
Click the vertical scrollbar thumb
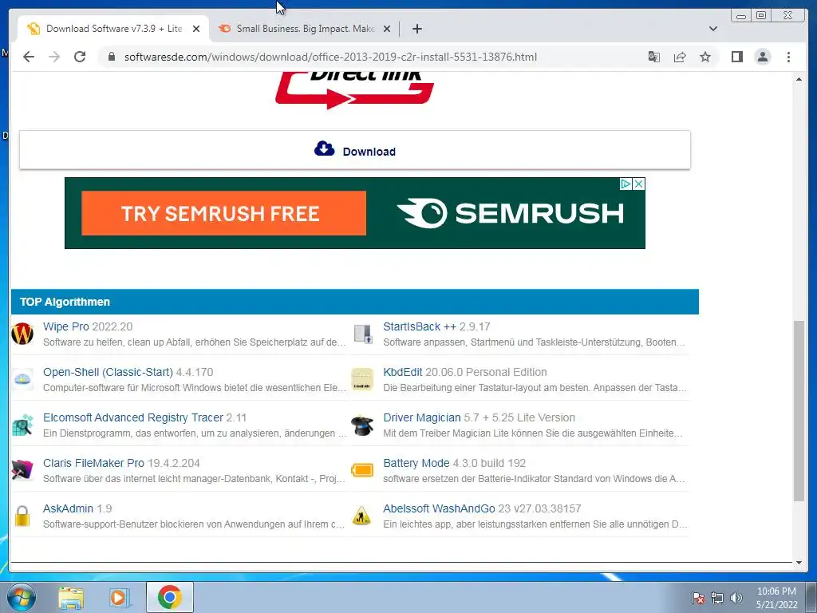(x=799, y=411)
